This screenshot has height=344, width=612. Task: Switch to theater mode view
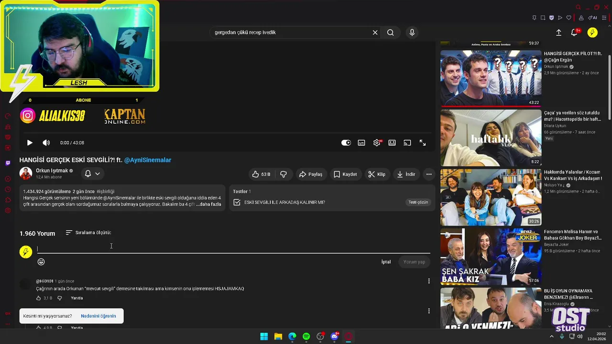[x=392, y=143]
